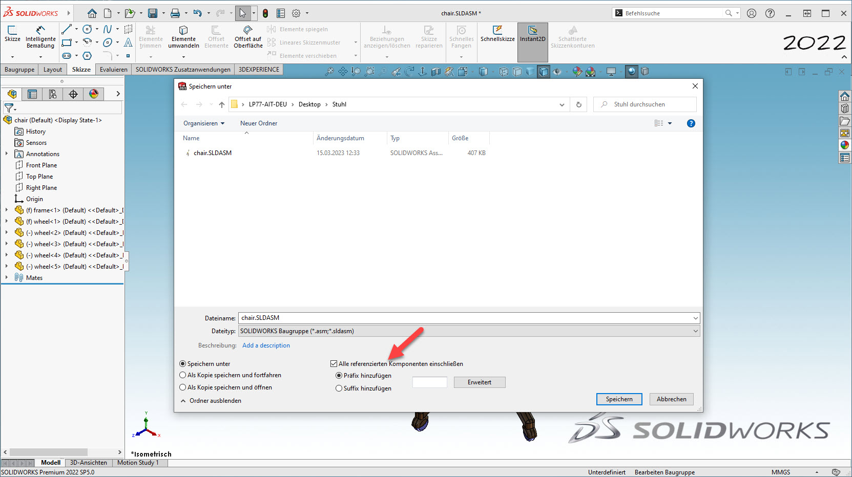852x477 pixels.
Task: Open the view layout icon in the save dialog
Action: (x=659, y=123)
